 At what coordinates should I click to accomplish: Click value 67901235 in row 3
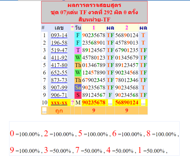pos(127,50)
